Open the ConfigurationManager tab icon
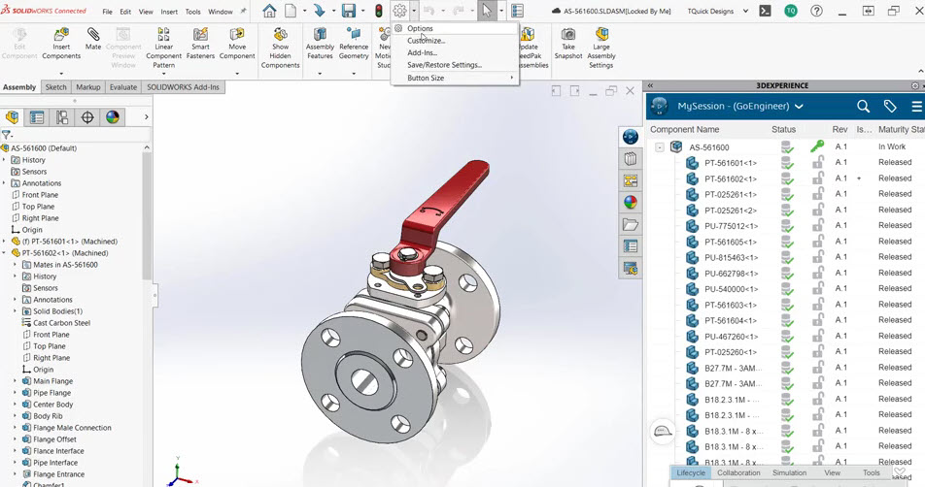 click(62, 117)
